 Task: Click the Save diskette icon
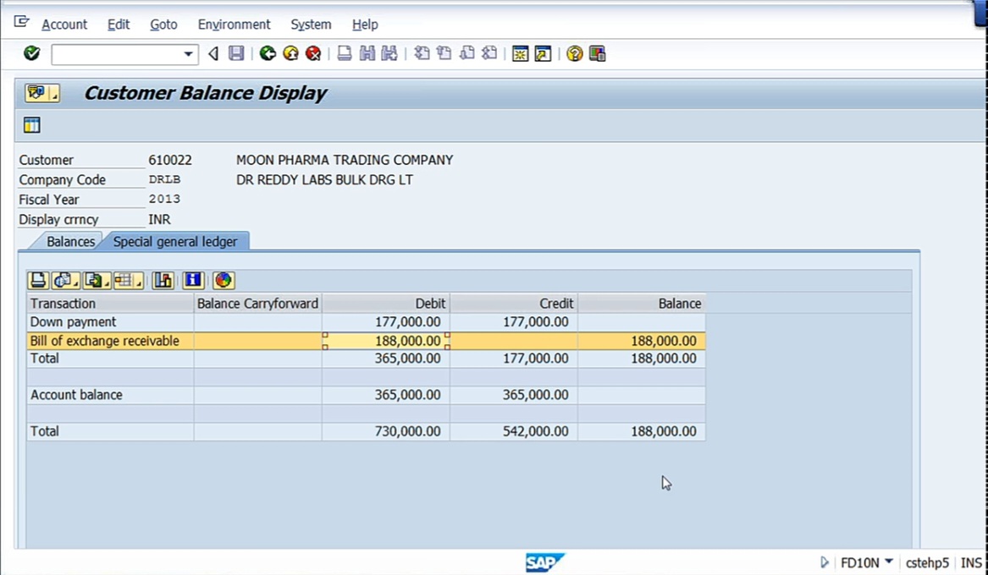(x=236, y=53)
